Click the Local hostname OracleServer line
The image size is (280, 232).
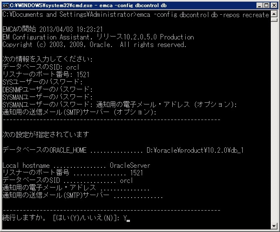pyautogui.click(x=76, y=165)
